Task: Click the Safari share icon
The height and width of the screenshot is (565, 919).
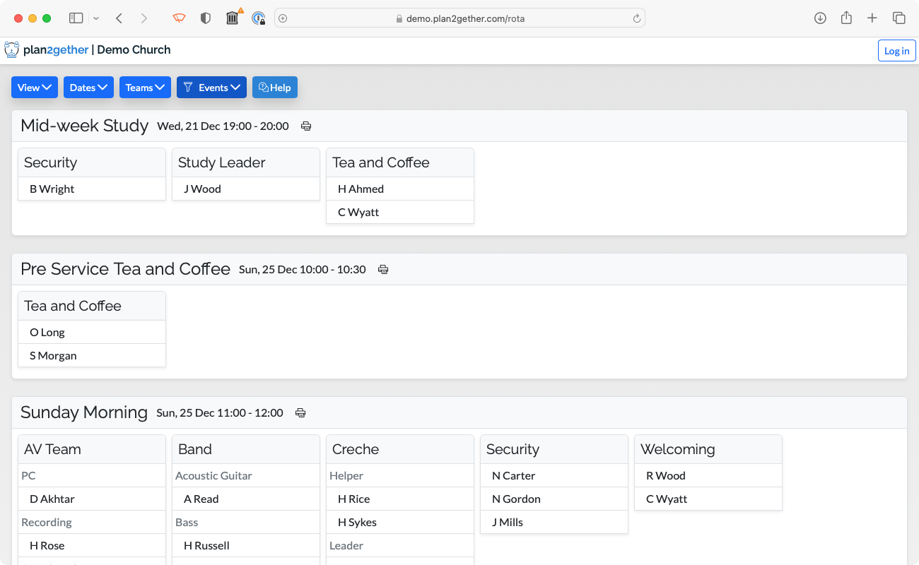Action: 846,18
